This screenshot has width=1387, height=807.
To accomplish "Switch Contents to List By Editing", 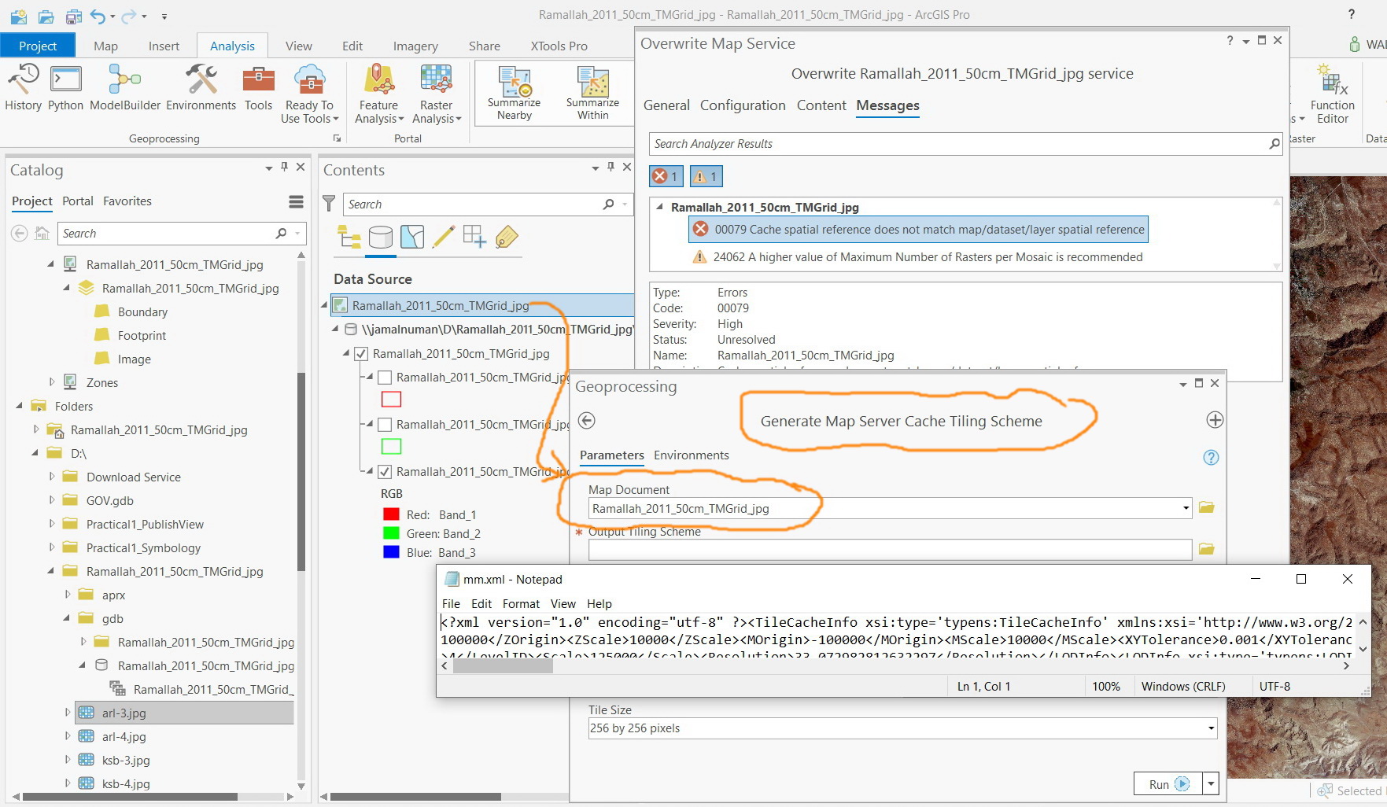I will [x=444, y=237].
